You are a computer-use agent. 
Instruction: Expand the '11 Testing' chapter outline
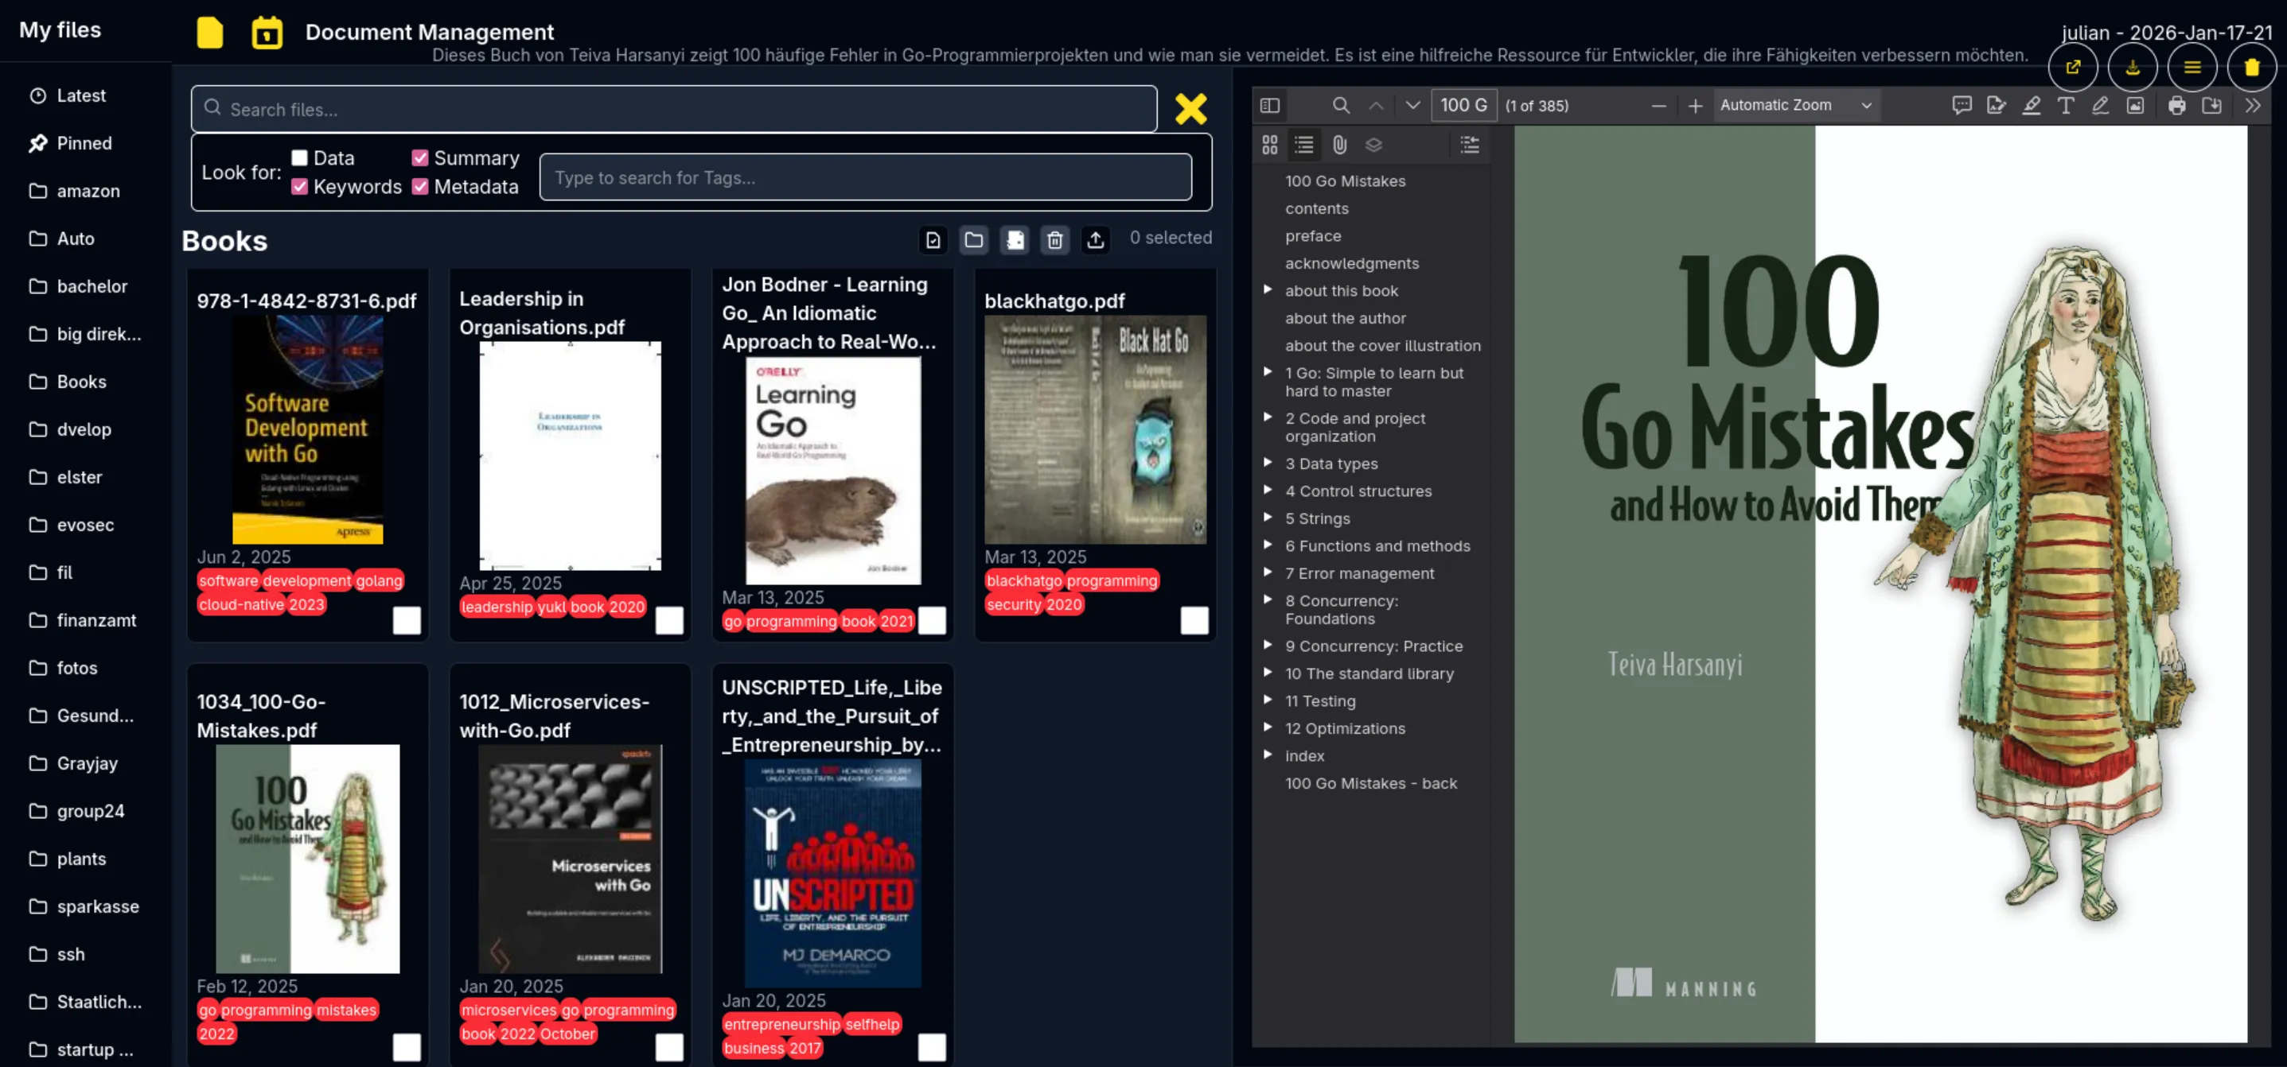(1268, 700)
